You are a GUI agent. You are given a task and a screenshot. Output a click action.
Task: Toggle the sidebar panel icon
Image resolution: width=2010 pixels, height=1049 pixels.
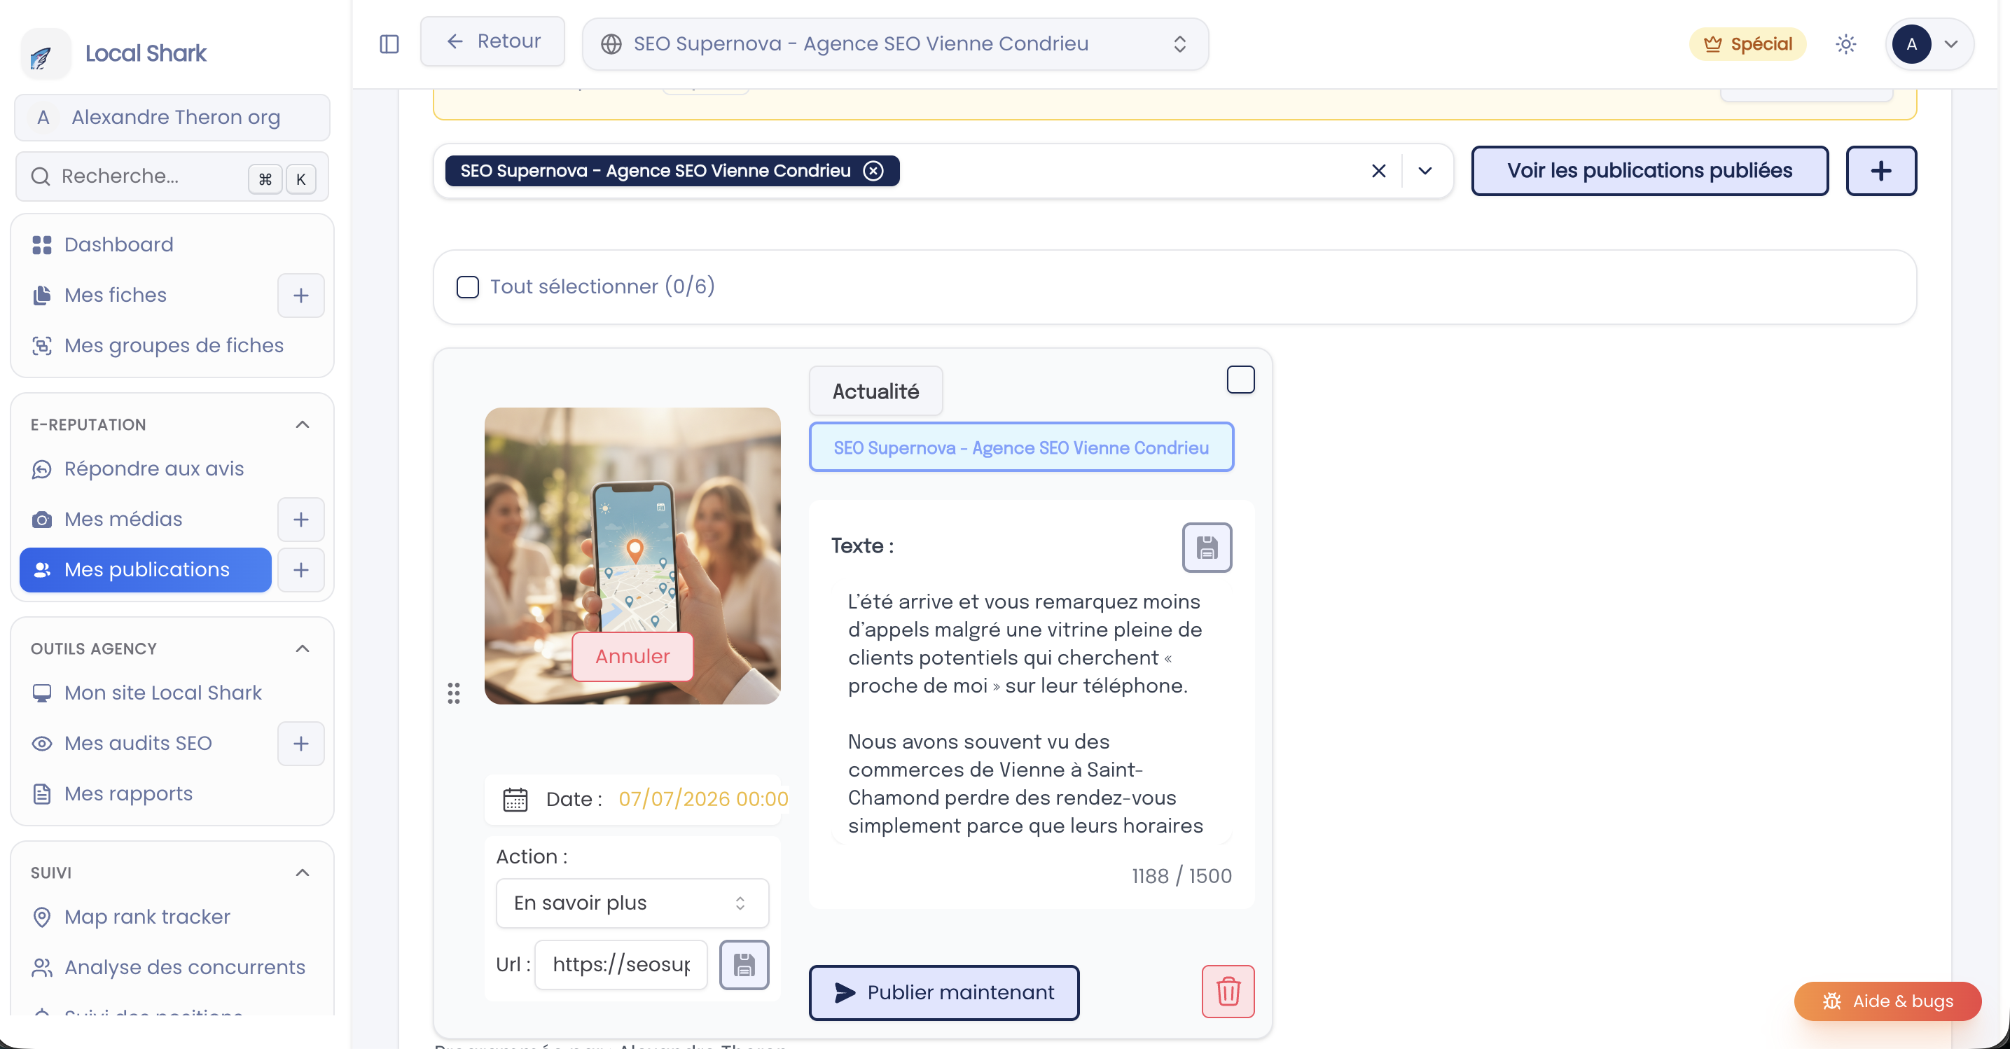click(389, 43)
